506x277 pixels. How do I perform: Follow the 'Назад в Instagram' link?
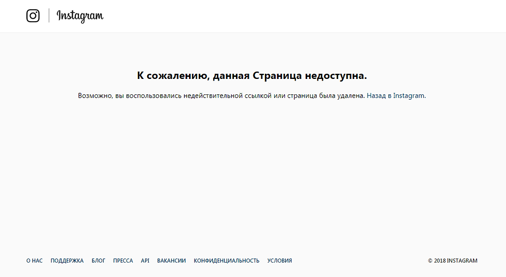click(x=396, y=96)
